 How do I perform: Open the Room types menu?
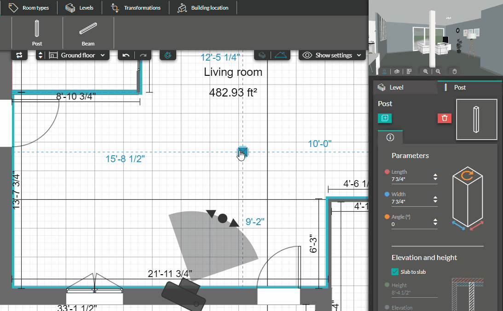(x=29, y=8)
